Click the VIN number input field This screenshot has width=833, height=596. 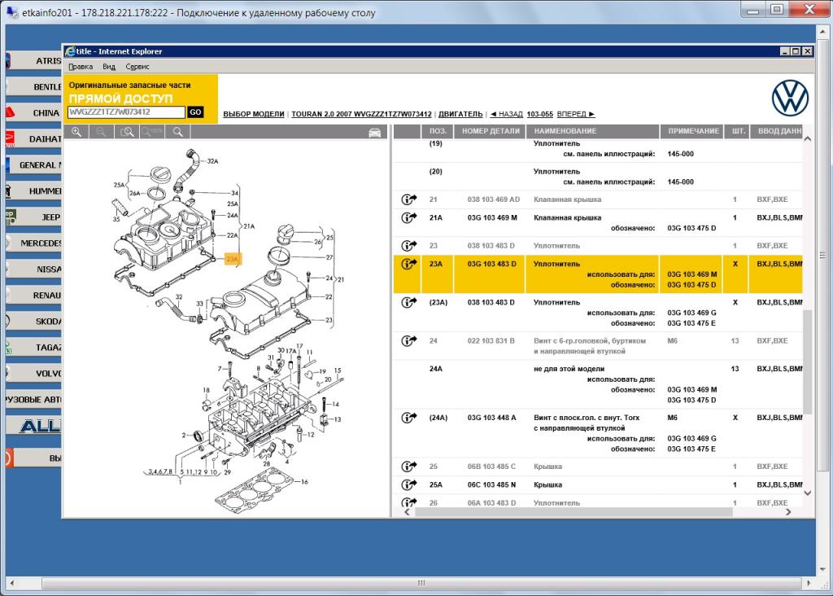pyautogui.click(x=126, y=112)
